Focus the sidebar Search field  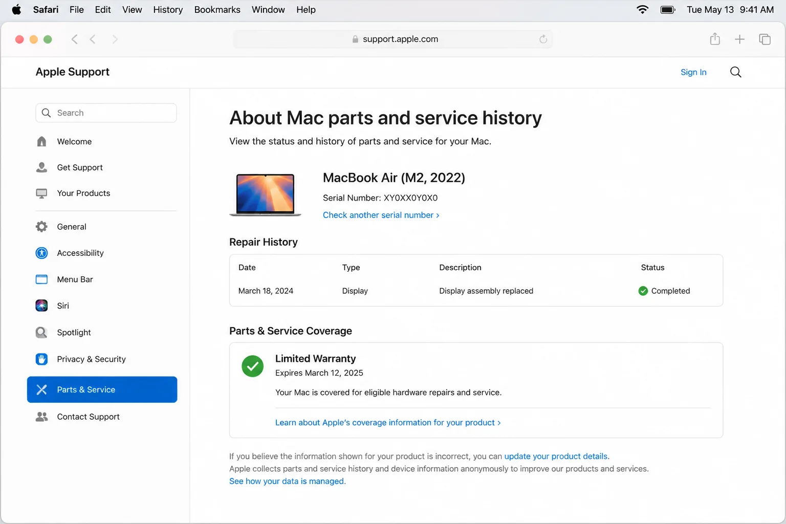pos(106,113)
